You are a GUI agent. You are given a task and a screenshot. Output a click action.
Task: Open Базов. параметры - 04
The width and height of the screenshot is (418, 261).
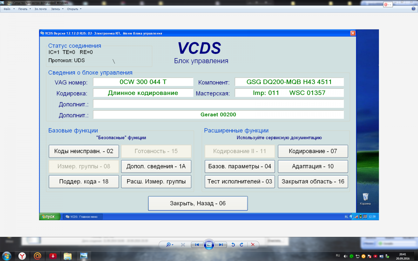(240, 166)
